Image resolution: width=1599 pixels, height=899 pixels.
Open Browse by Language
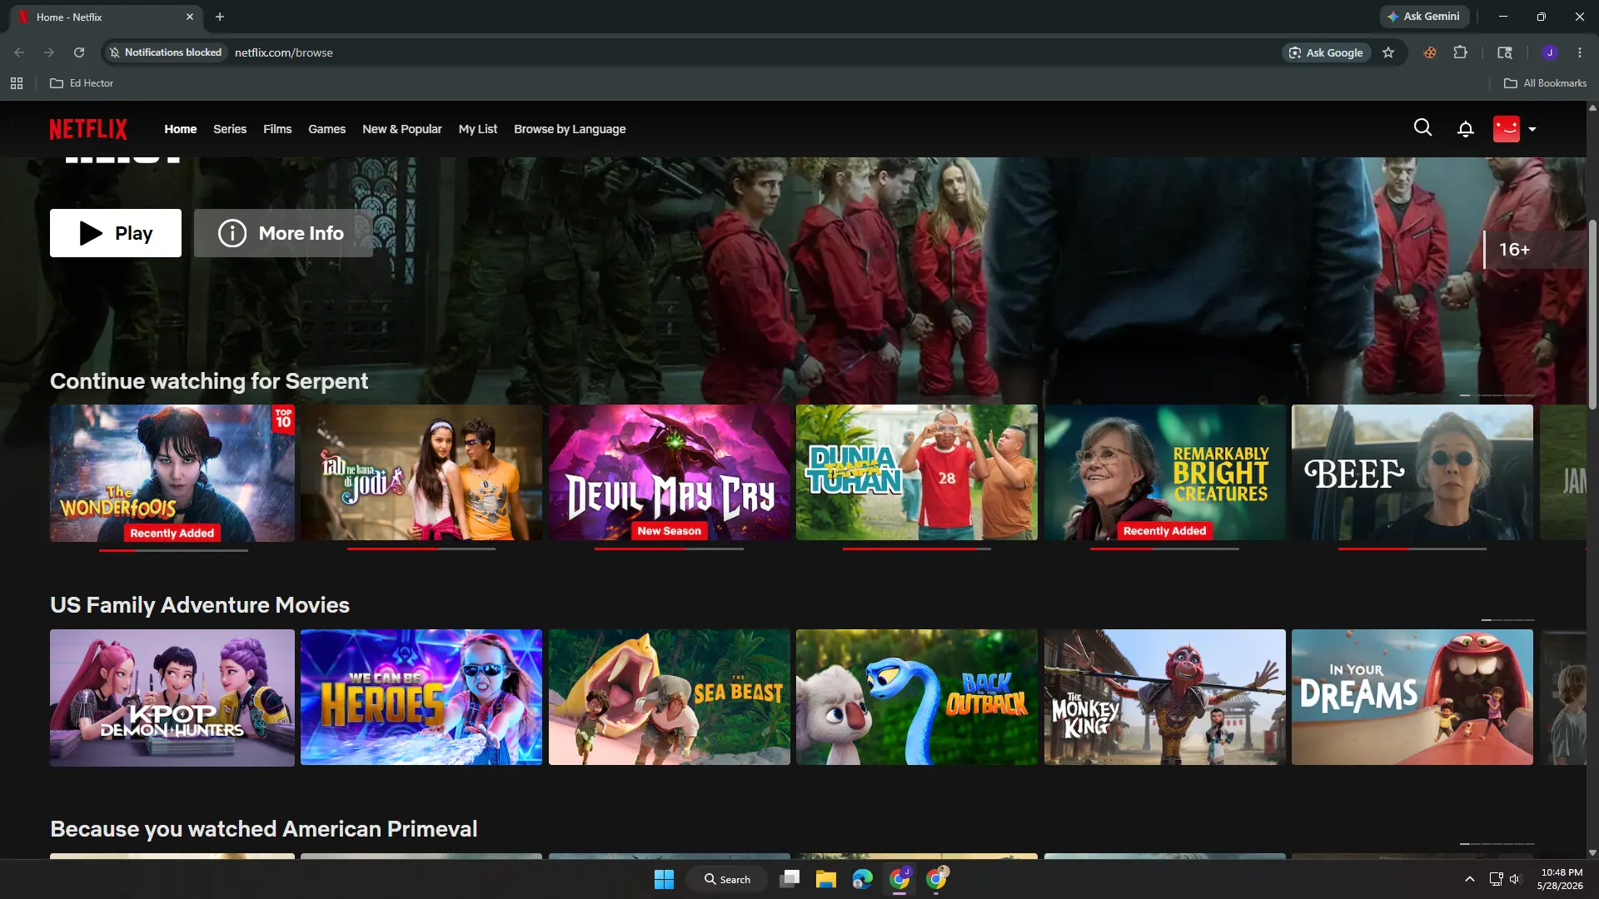570,129
